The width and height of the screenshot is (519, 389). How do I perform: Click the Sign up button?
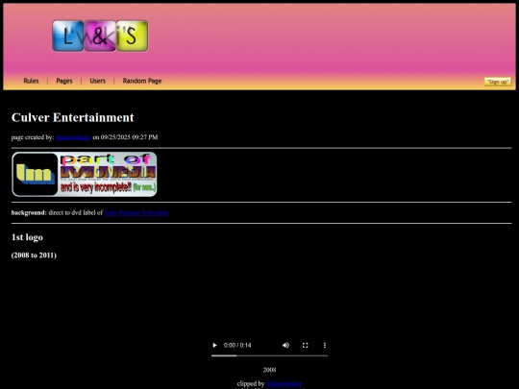[x=498, y=82]
